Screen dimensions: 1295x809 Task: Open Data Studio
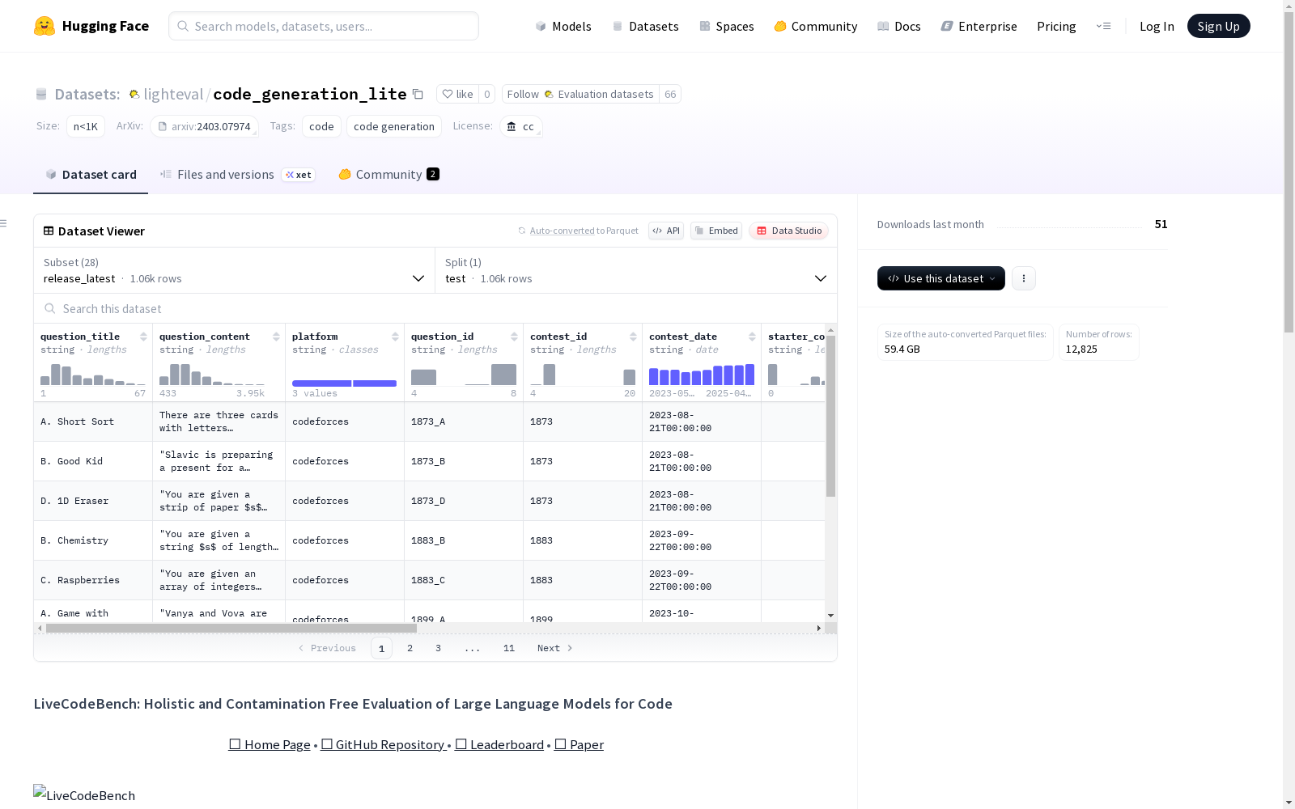(789, 231)
